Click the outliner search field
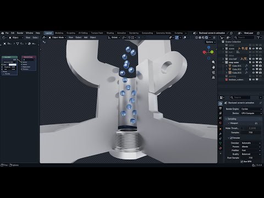 point(244,37)
